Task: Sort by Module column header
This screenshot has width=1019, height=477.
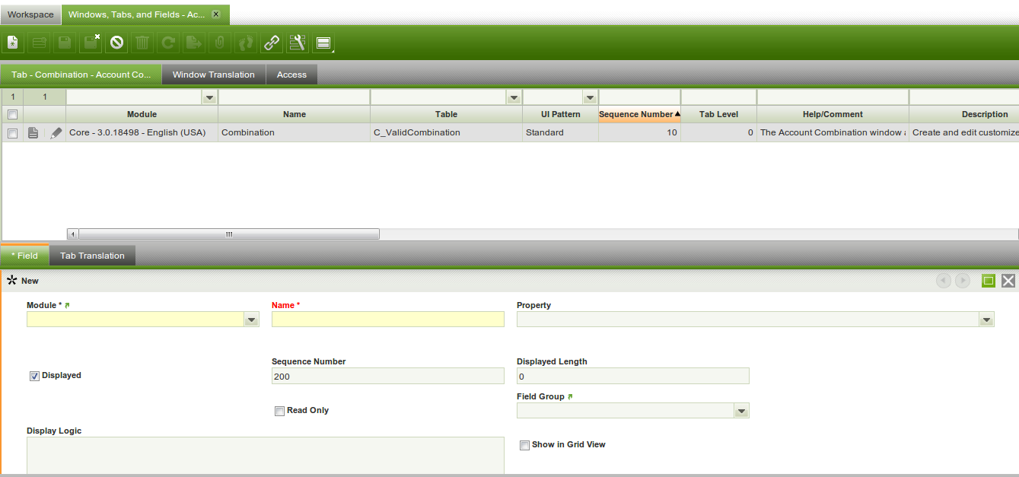Action: point(142,114)
